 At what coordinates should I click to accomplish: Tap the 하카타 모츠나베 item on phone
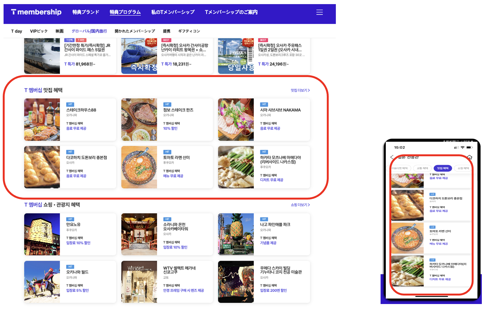tap(431, 271)
